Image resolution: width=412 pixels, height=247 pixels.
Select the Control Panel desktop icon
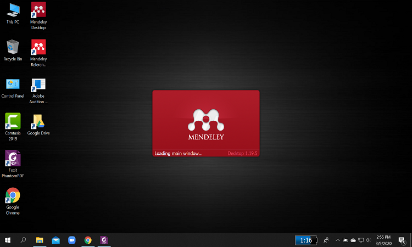coord(13,88)
